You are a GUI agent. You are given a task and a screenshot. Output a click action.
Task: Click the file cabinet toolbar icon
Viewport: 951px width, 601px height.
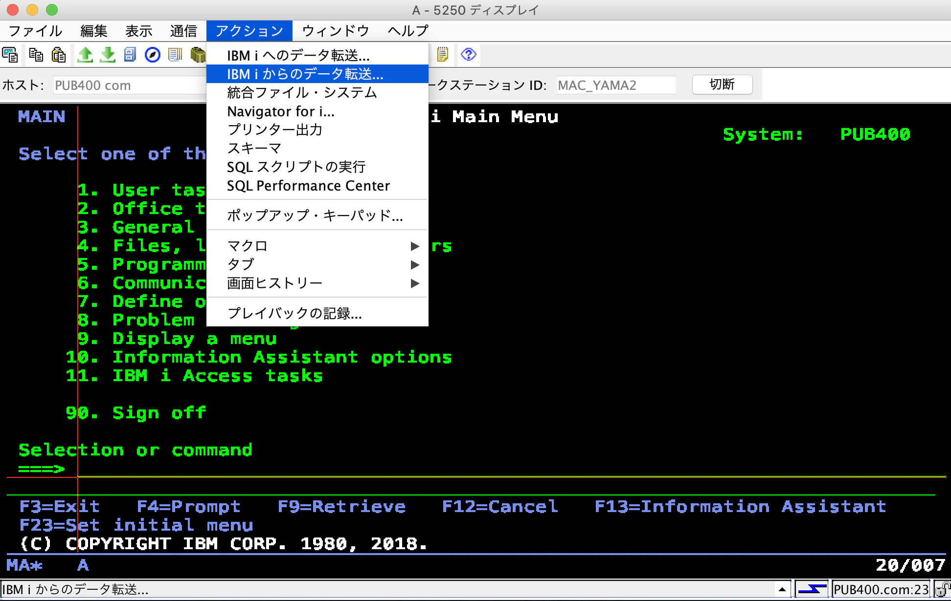click(130, 55)
